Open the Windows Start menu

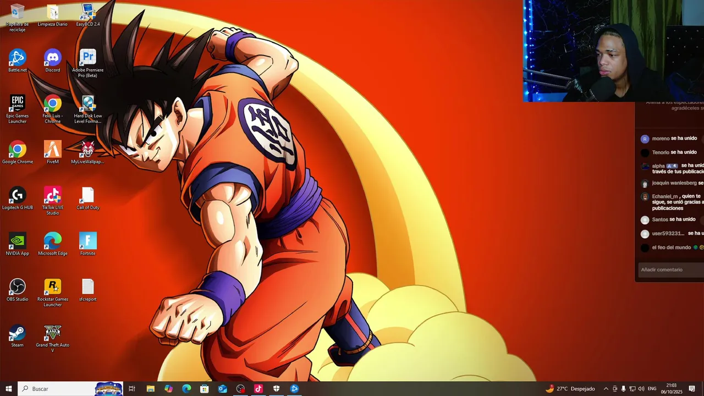9,389
